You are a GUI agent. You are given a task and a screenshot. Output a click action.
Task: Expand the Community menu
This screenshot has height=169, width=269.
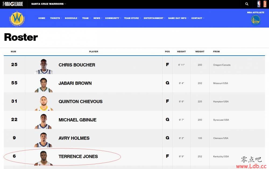pyautogui.click(x=113, y=18)
